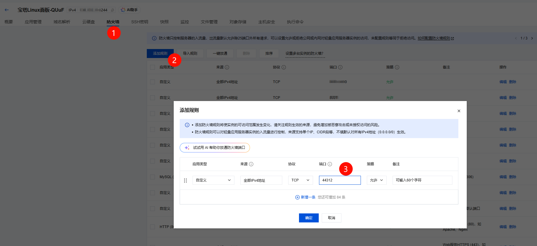
Task: Open the 允许 policy dropdown
Action: [376, 180]
